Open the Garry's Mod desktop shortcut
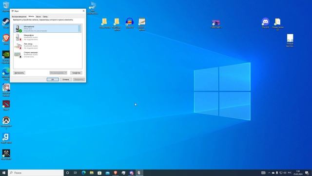This screenshot has height=176, width=312. click(x=6, y=138)
